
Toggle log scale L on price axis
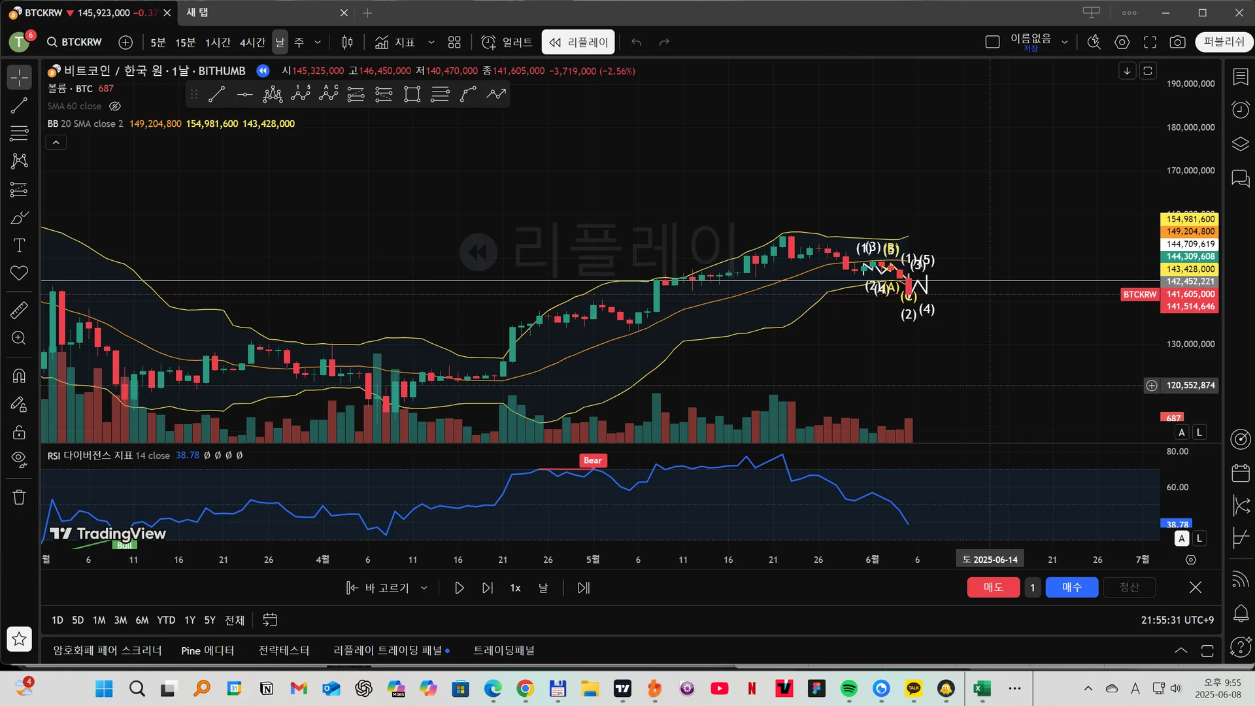(1199, 432)
